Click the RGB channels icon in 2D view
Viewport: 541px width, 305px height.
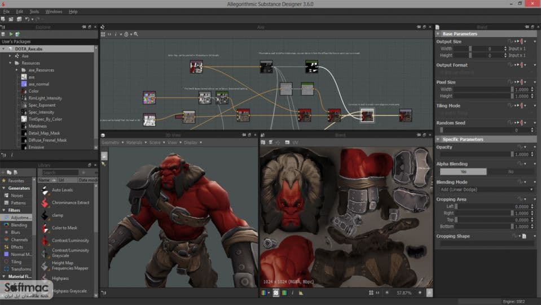[264, 293]
